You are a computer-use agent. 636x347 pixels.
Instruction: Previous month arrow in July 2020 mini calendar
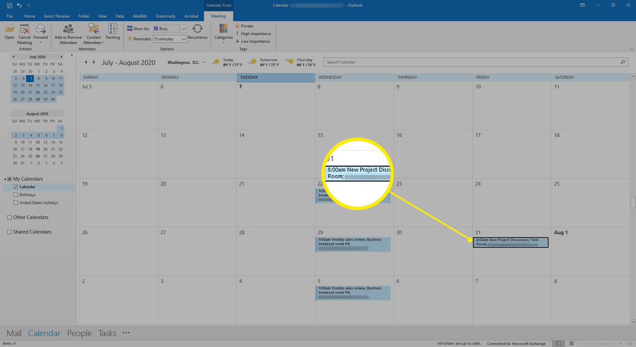pos(13,57)
